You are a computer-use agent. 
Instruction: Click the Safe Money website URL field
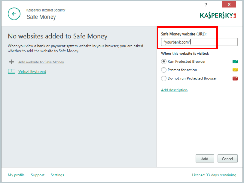(x=199, y=42)
